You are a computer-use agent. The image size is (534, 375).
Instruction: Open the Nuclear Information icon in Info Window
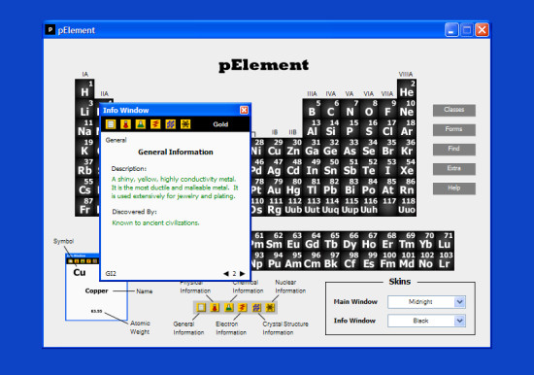pos(185,124)
